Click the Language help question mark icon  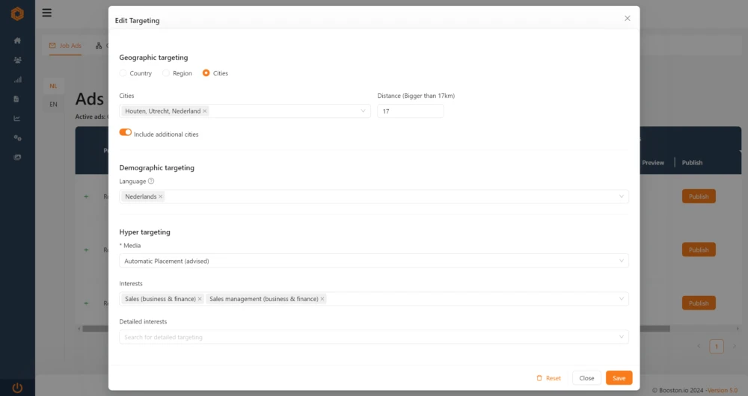point(151,181)
